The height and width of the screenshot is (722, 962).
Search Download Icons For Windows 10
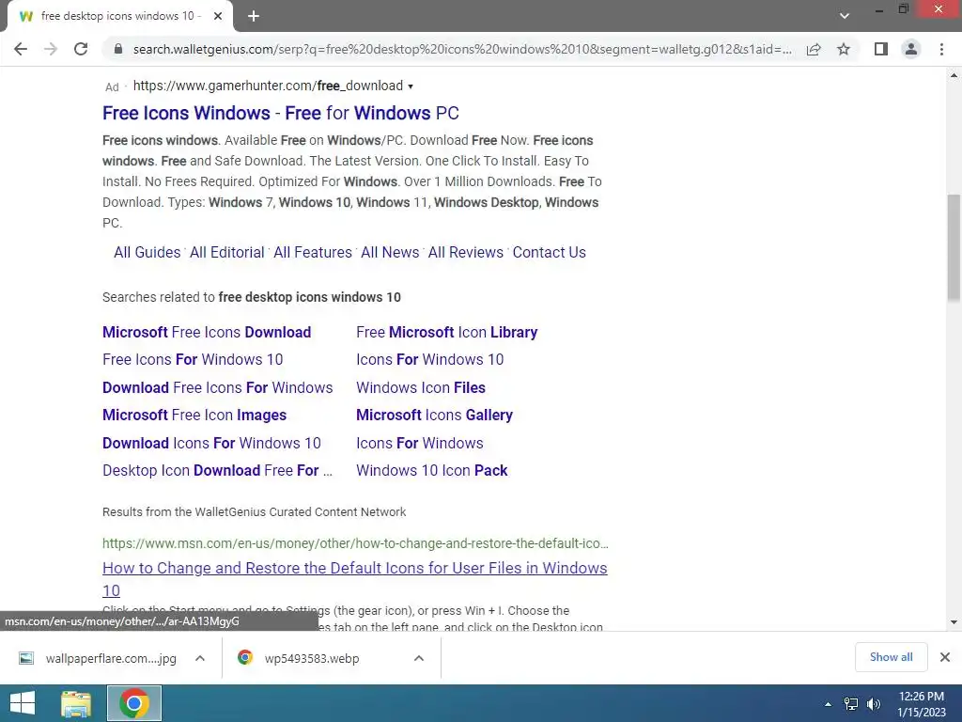[211, 444]
